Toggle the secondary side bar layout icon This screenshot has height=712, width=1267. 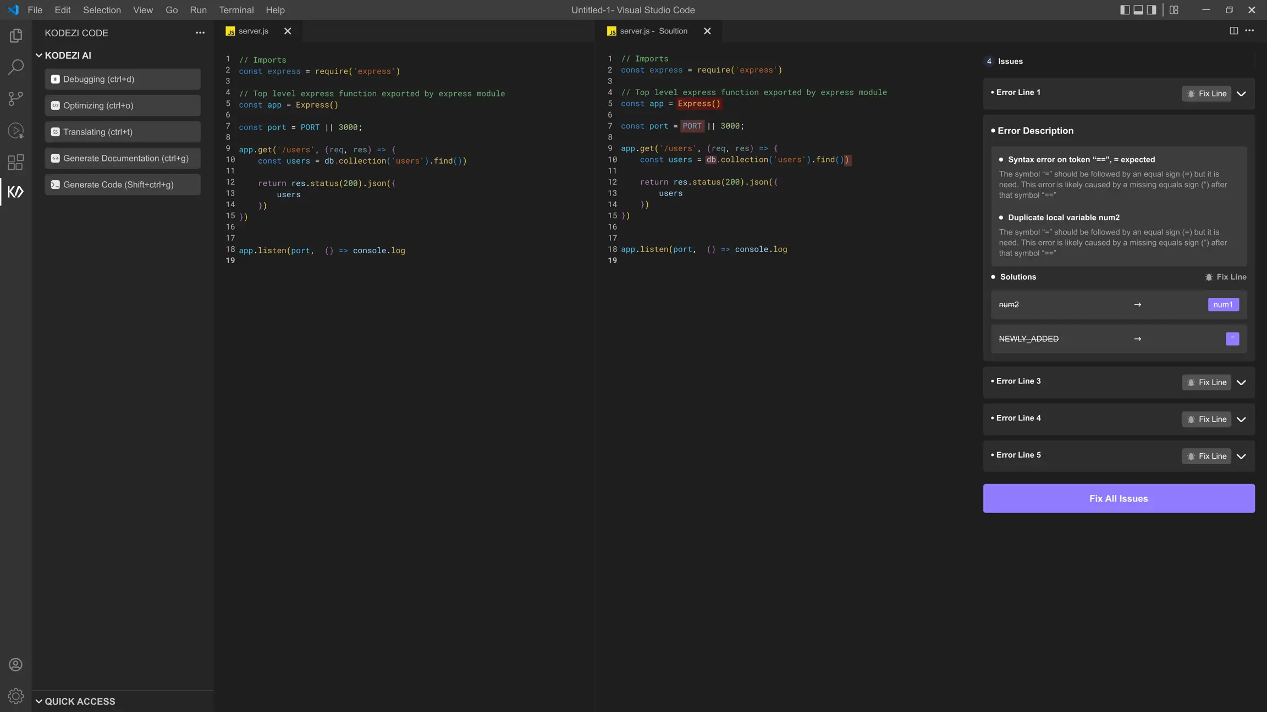coord(1152,10)
